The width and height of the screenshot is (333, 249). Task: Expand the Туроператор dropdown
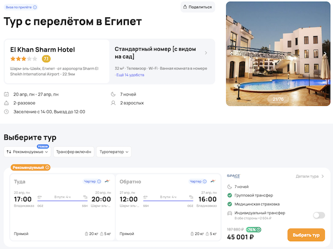[113, 152]
